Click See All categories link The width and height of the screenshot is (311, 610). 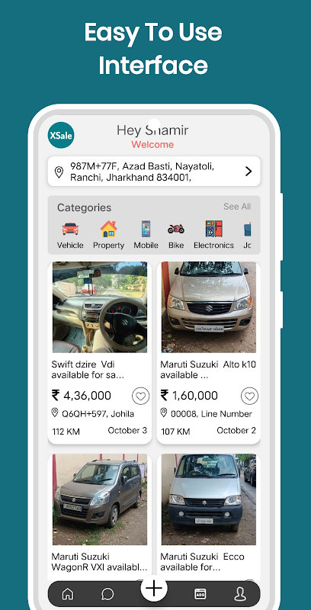pyautogui.click(x=237, y=207)
